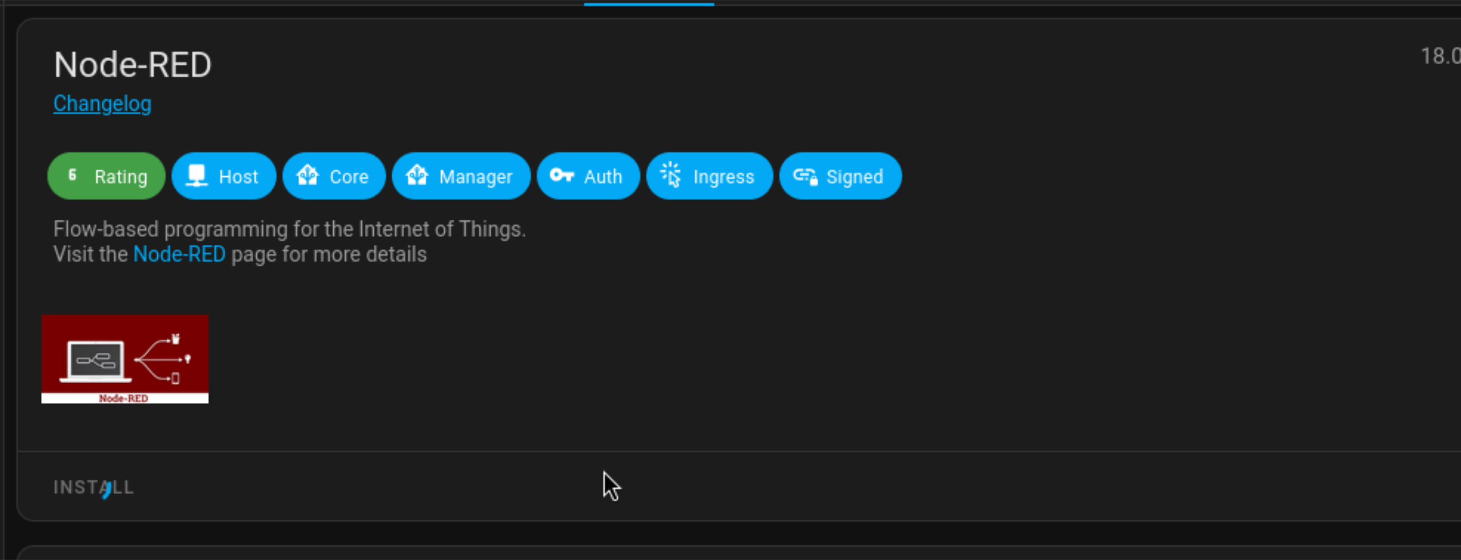Click the Host chip computer icon
This screenshot has width=1461, height=560.
(x=197, y=176)
